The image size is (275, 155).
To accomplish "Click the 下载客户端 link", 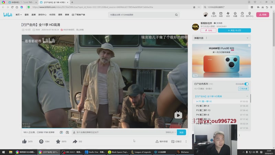I will tap(78, 15).
